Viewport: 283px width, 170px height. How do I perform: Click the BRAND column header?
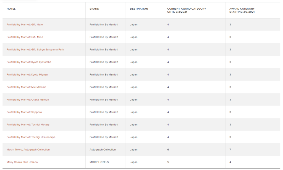click(x=94, y=9)
